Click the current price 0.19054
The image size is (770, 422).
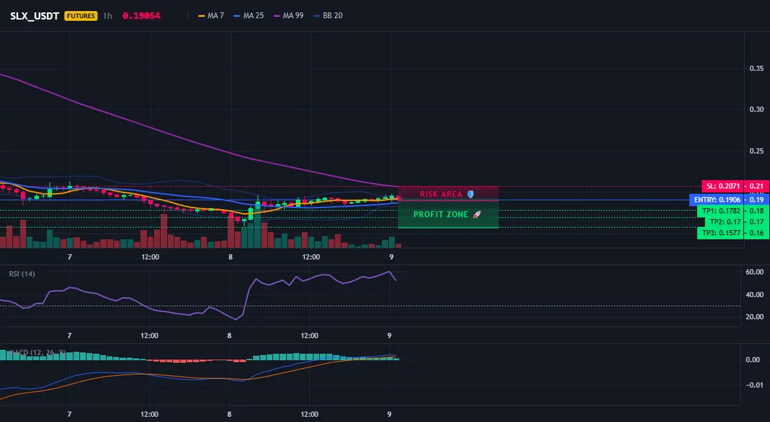pyautogui.click(x=141, y=16)
